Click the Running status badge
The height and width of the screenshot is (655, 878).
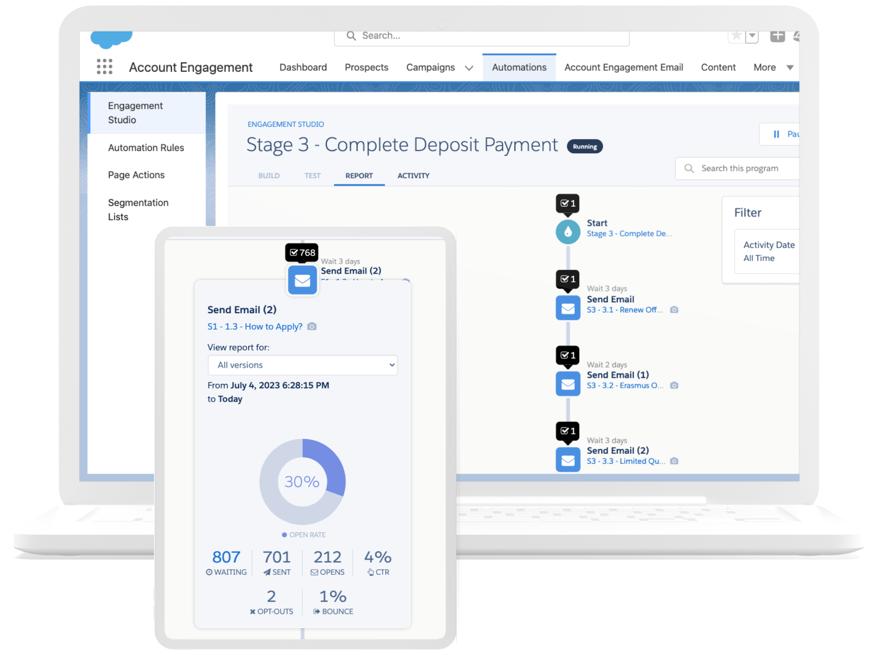[584, 147]
